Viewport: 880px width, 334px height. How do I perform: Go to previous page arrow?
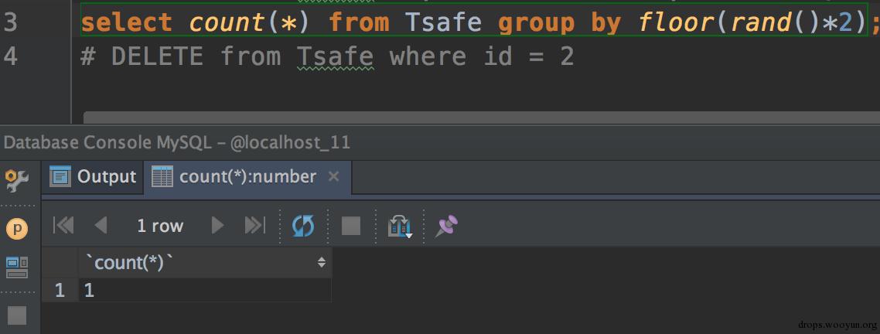point(101,226)
